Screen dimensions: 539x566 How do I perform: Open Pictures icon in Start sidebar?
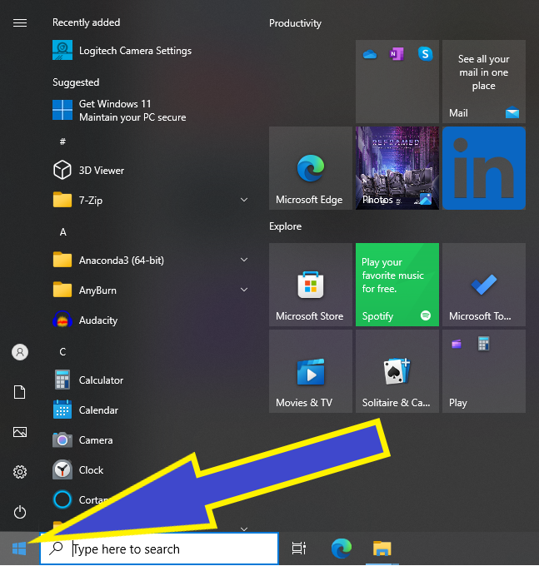(20, 432)
